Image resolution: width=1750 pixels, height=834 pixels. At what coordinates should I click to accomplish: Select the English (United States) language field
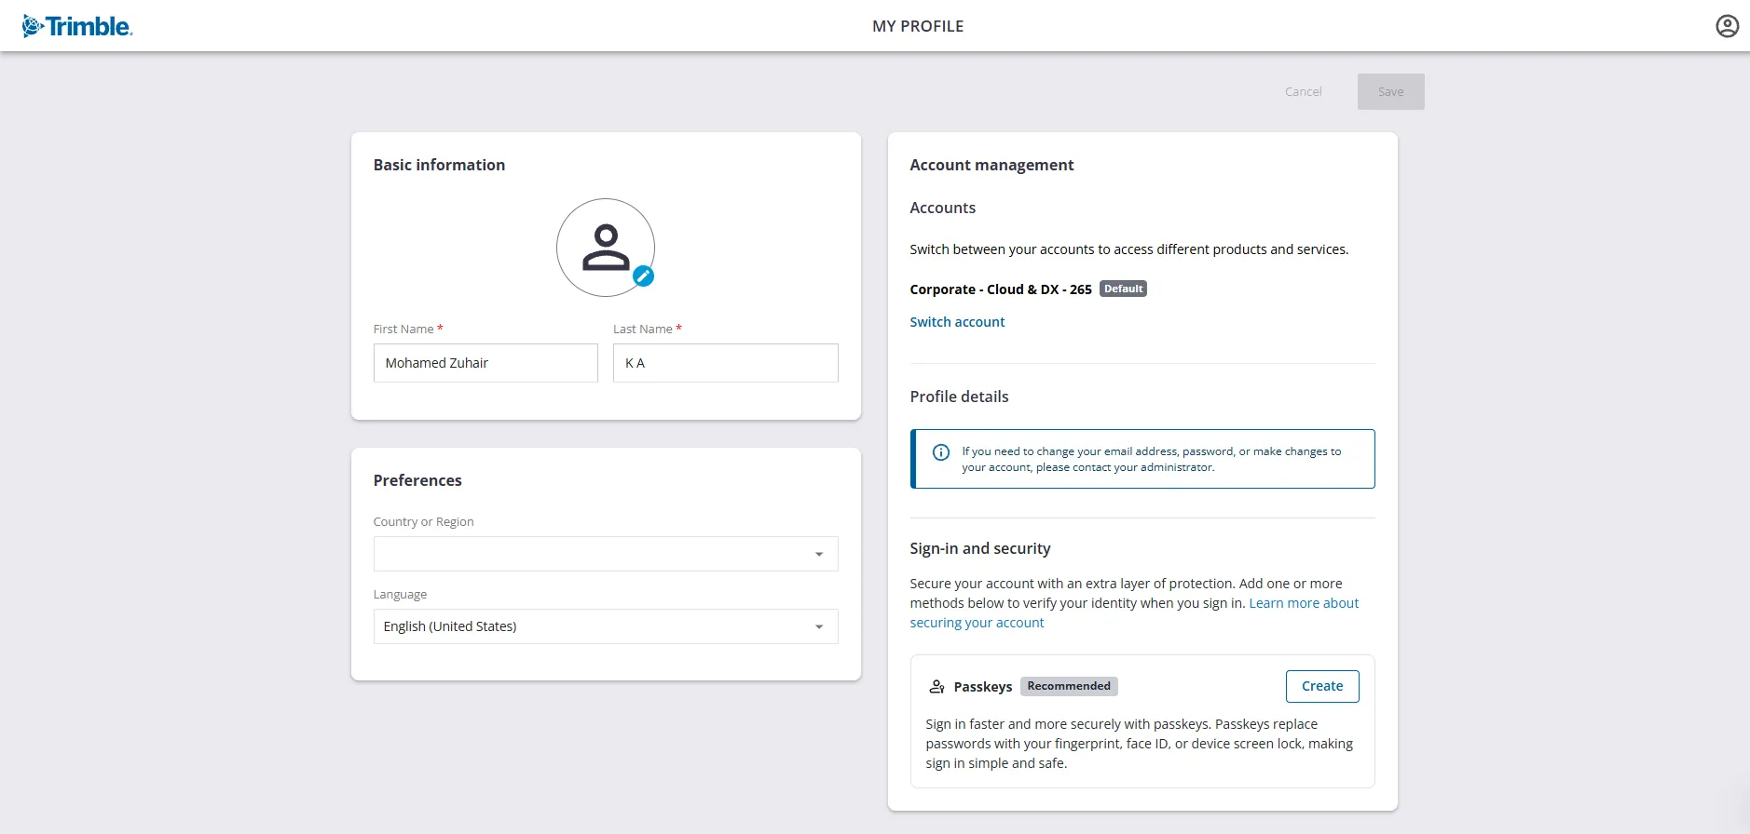(x=606, y=626)
